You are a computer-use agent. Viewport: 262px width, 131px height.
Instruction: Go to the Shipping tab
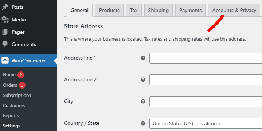point(159,10)
